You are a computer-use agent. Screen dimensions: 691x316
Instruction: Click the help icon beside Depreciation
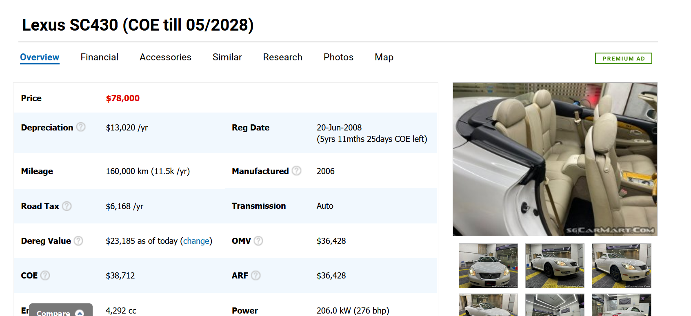[81, 127]
